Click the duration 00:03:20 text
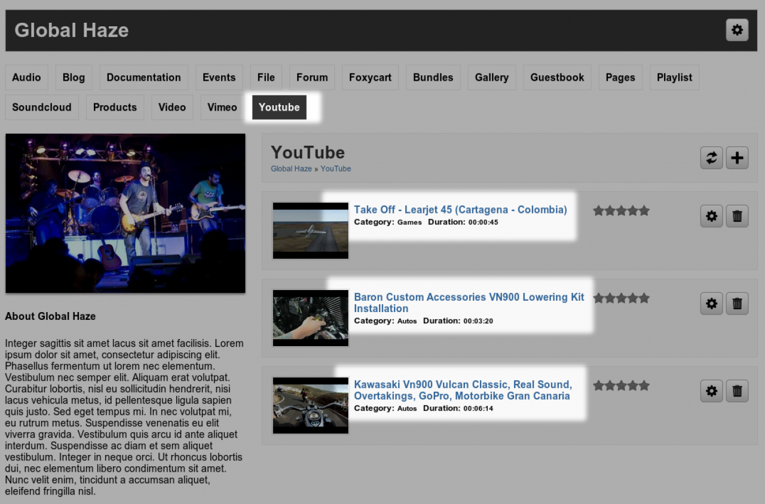 478,321
